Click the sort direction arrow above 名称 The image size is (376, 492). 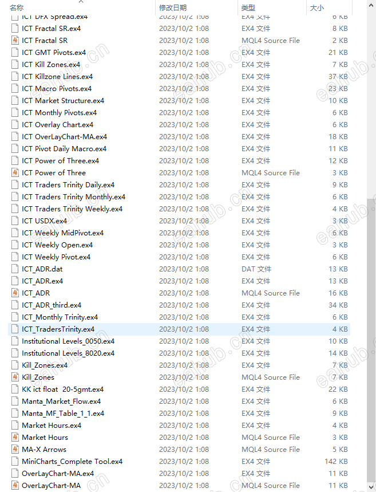tap(81, 2)
